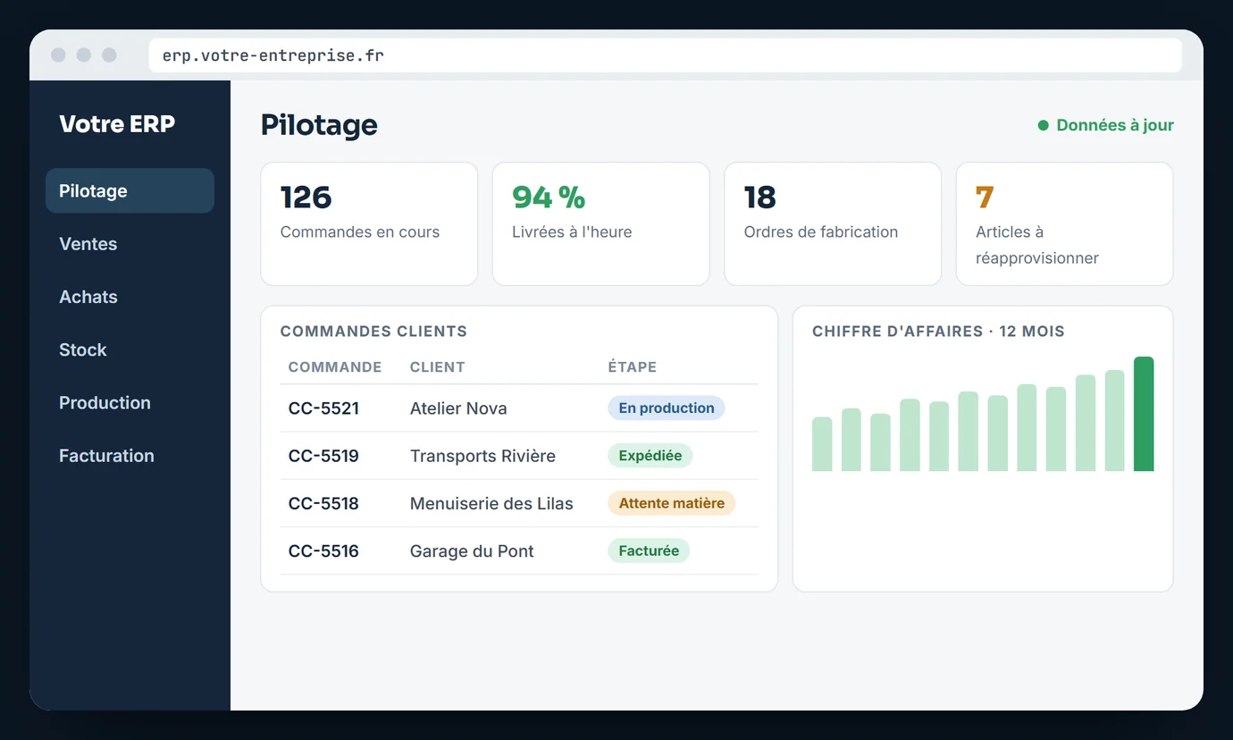Select the dark green bar in the revenue chart
This screenshot has height=740, width=1233.
tap(1144, 414)
